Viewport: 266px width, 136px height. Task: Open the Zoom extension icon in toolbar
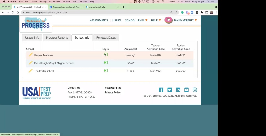(192, 12)
